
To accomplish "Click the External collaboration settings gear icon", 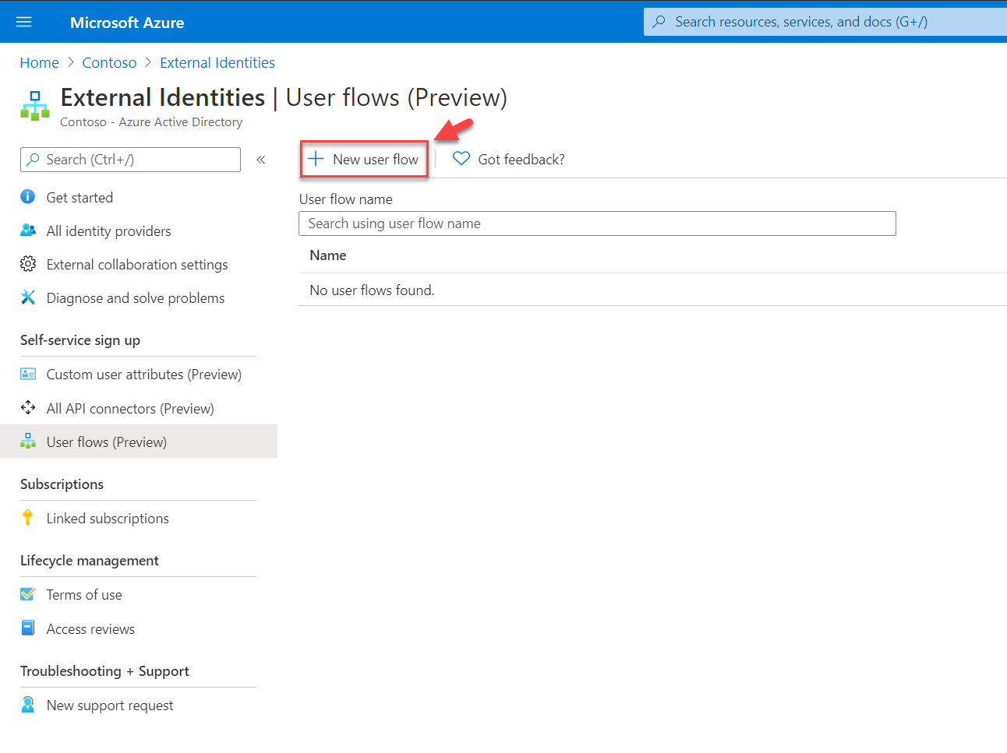I will click(x=28, y=264).
